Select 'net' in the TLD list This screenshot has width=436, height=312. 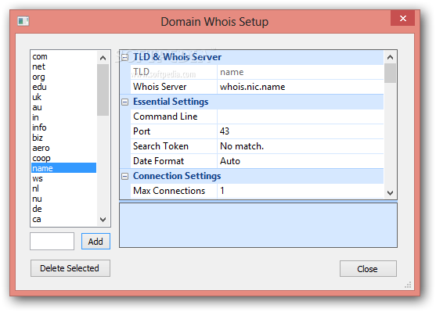(63, 66)
